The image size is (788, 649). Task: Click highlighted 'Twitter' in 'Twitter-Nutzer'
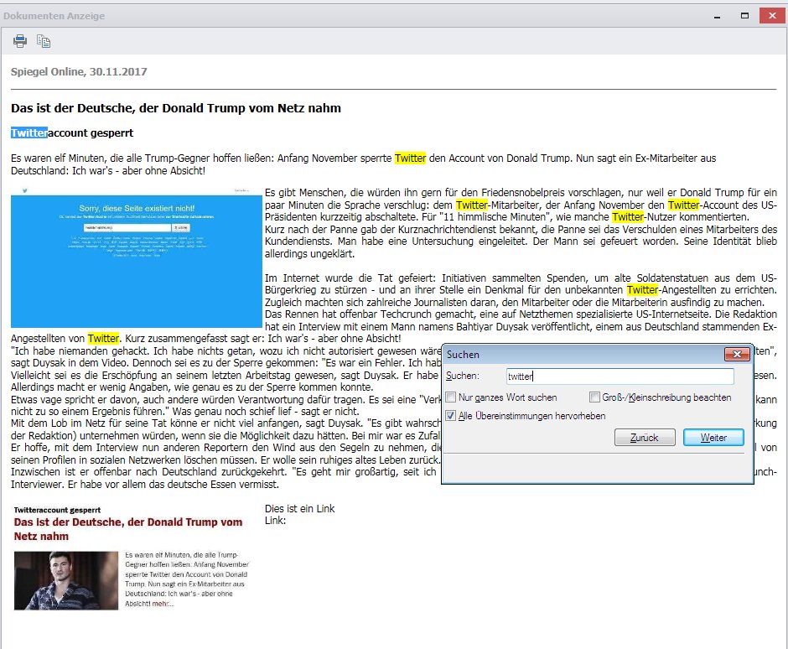627,217
